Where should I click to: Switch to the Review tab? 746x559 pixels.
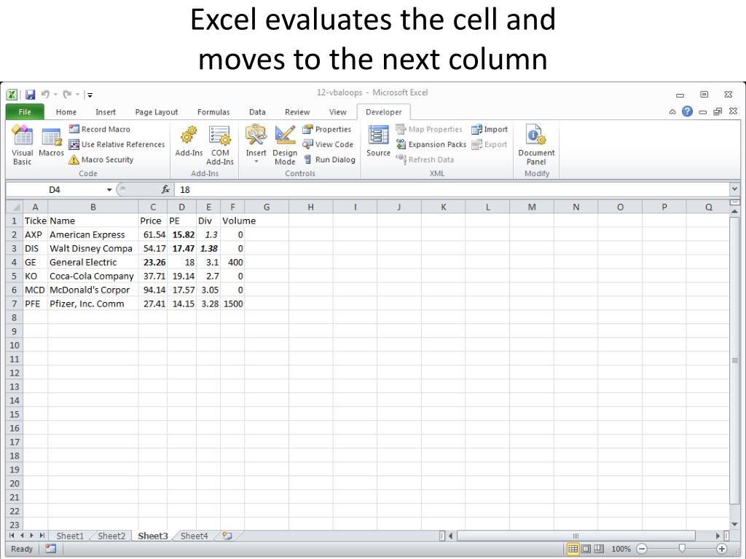click(297, 112)
